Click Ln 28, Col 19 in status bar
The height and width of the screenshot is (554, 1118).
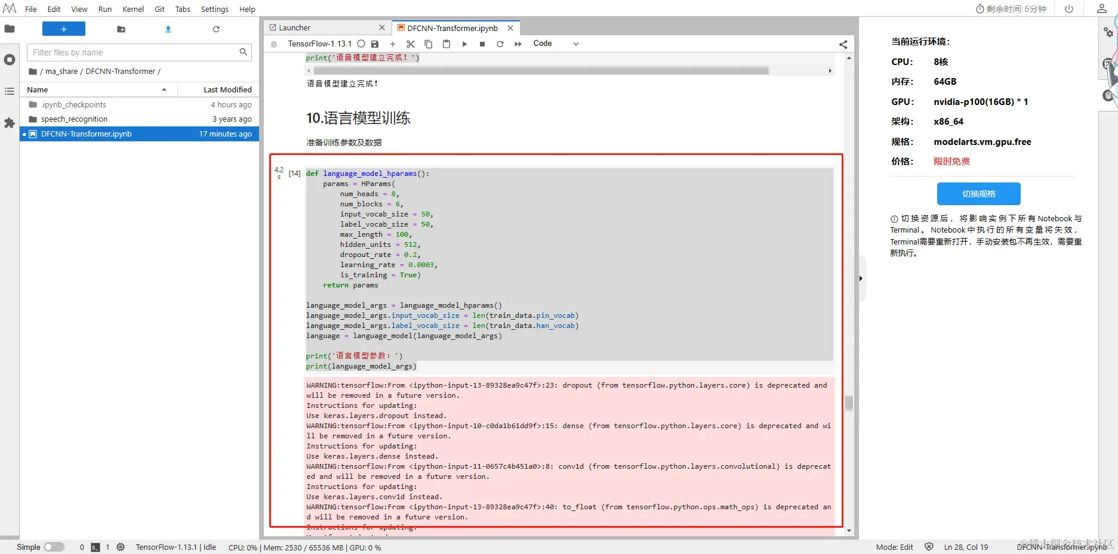point(966,547)
